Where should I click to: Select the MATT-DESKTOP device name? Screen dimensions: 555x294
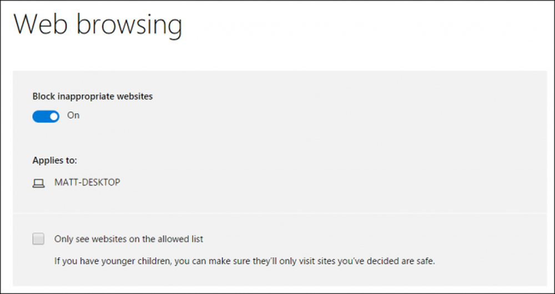[87, 183]
